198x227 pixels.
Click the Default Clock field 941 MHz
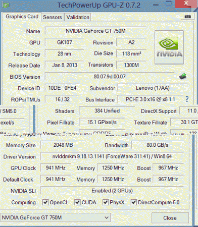[56, 179]
